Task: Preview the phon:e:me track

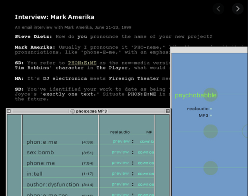Action: coord(121,141)
